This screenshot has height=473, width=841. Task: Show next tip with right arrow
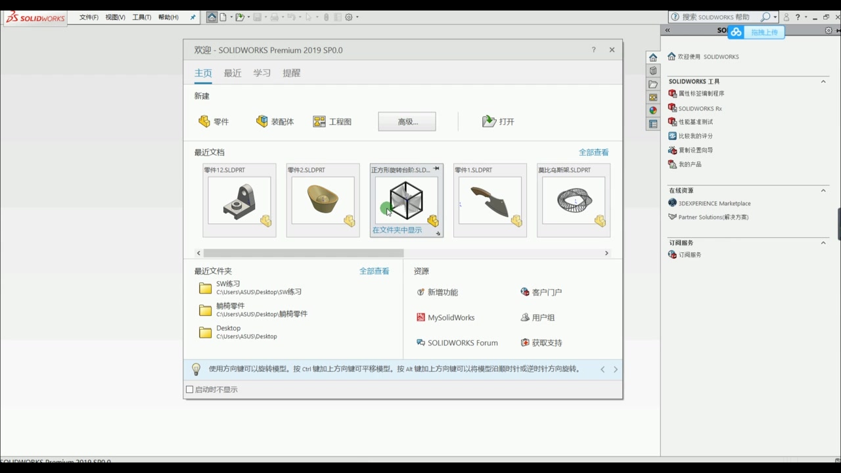point(616,369)
